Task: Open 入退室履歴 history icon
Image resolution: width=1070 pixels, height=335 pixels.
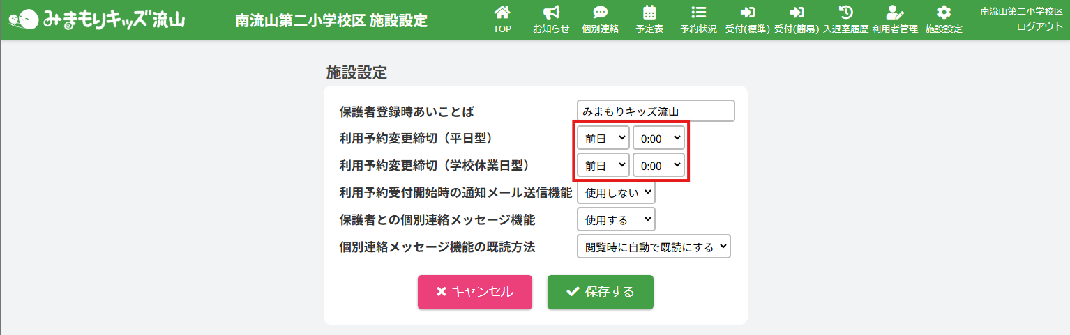Action: click(x=845, y=13)
